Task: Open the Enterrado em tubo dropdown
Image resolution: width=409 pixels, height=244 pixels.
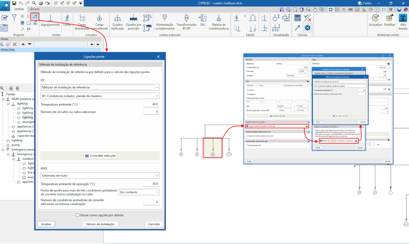Action: (x=100, y=175)
